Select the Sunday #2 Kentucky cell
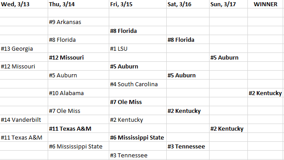Image resolution: width=284 pixels, height=160 pixels. [228, 128]
